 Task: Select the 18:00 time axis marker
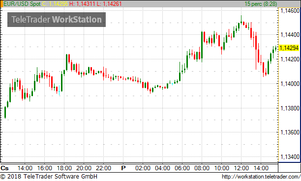[64, 168]
